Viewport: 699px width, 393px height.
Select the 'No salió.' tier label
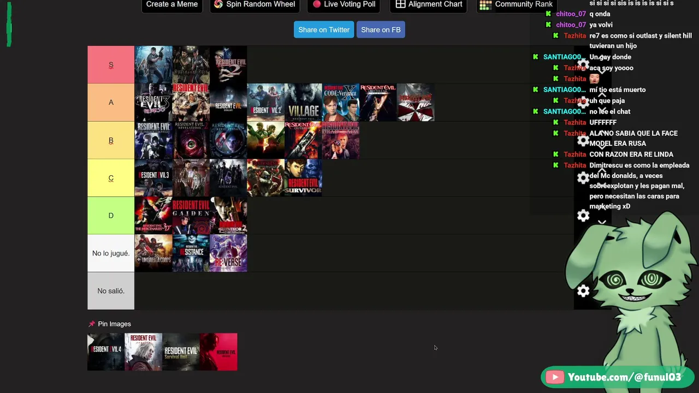(111, 290)
